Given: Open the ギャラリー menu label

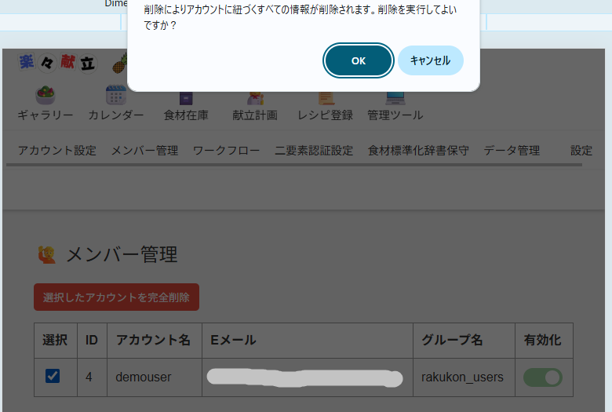Looking at the screenshot, I should (46, 115).
